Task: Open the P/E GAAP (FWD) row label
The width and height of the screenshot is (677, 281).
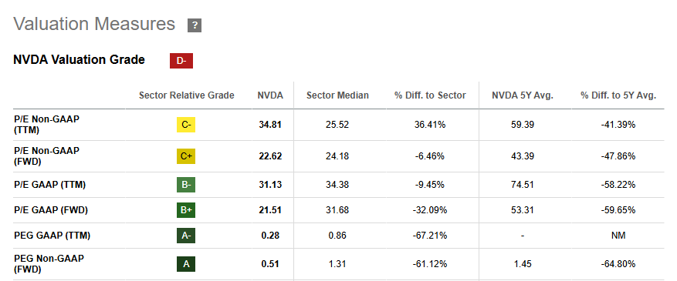Action: 50,210
